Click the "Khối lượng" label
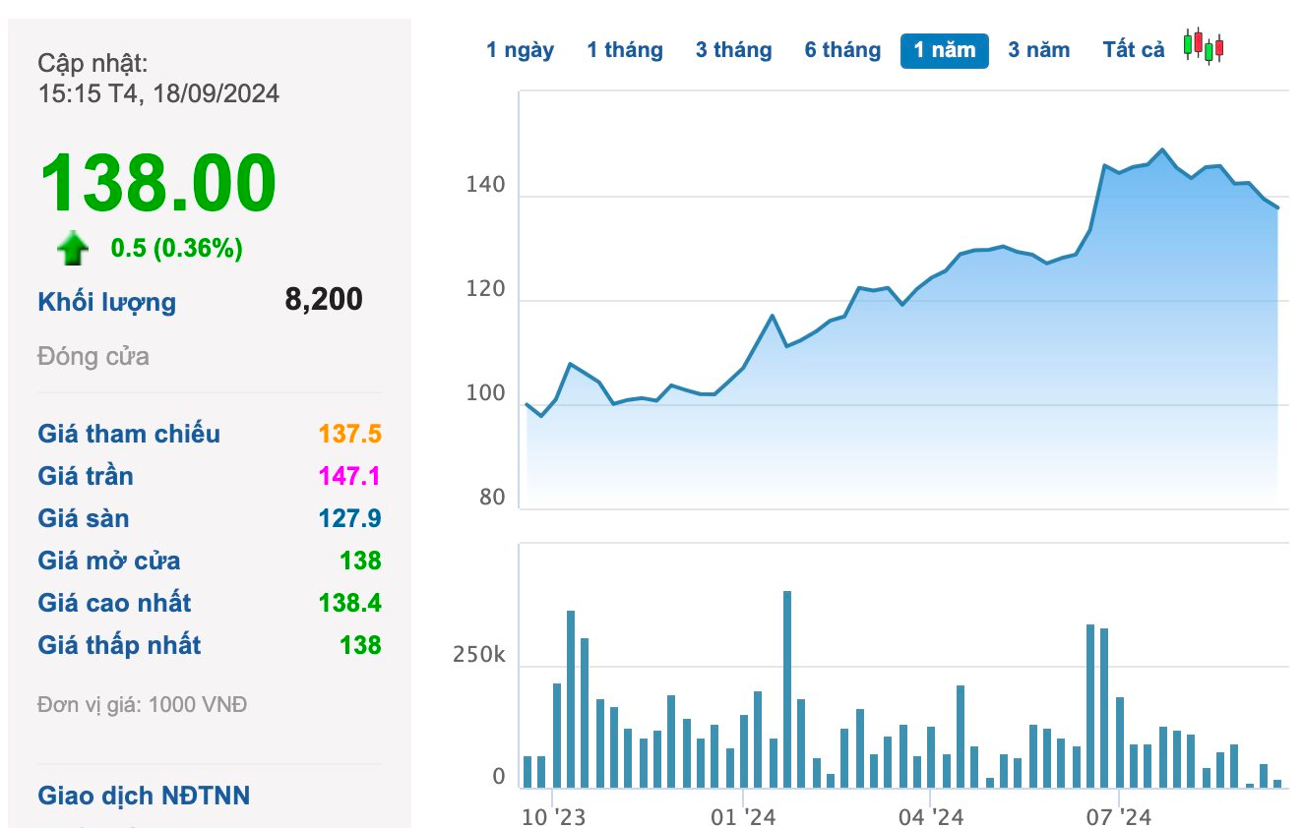Screen dimensions: 1303x828 point(107,302)
